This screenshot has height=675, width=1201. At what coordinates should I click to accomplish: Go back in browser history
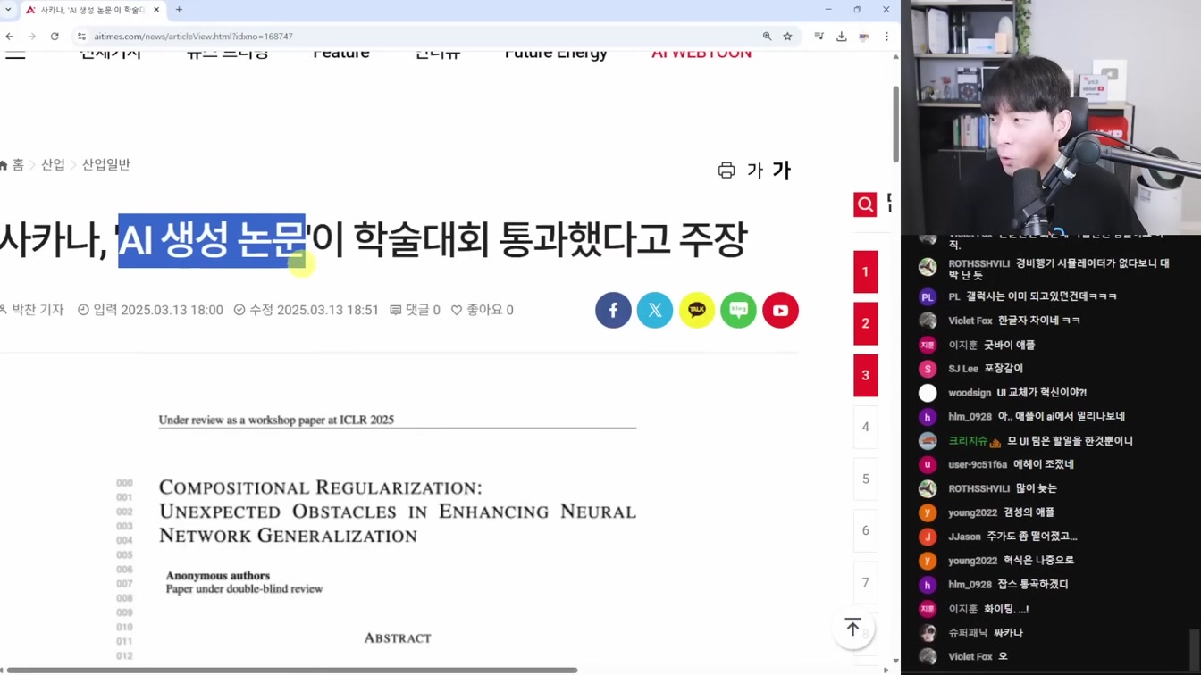[10, 37]
